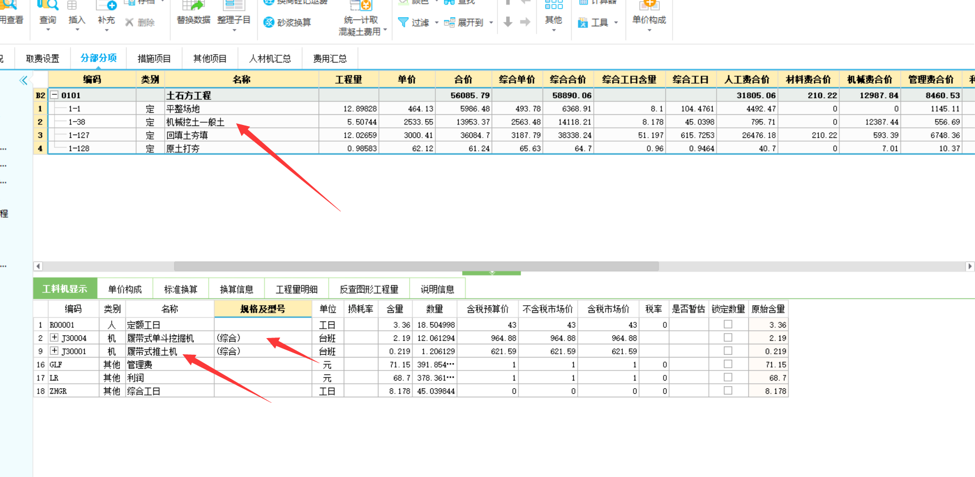Select the 工程量明细 tab
Screen dimensions: 975x477
pyautogui.click(x=297, y=289)
